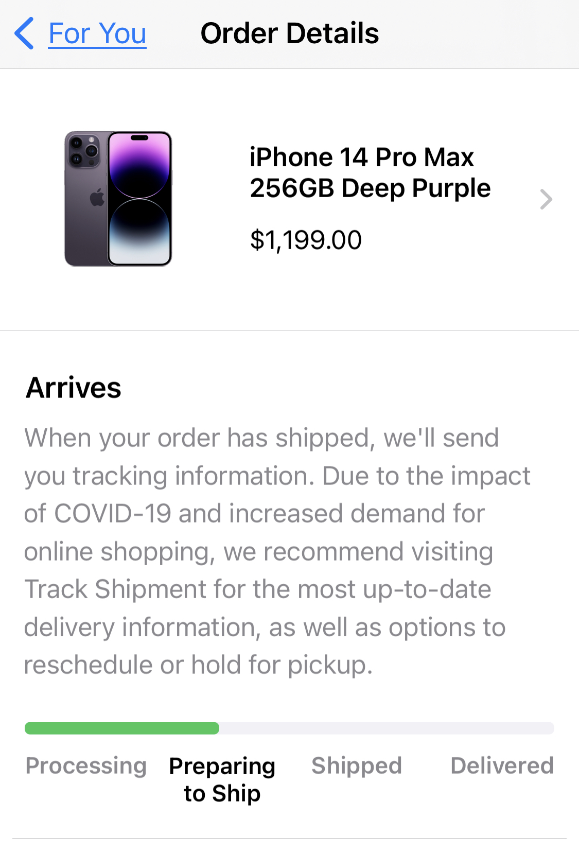Select the Preparing to Ship status step
Screen dimensions: 579x853
pyautogui.click(x=222, y=779)
